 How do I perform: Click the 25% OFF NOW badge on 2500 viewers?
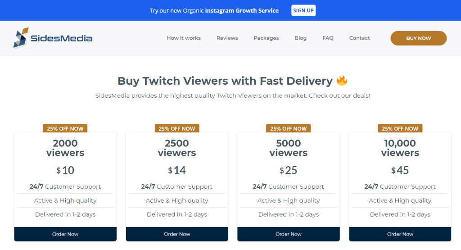pyautogui.click(x=177, y=128)
